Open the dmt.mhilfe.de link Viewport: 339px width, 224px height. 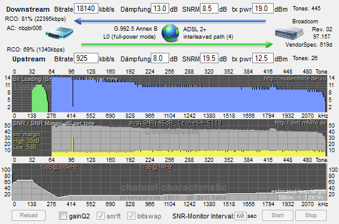coord(301,123)
